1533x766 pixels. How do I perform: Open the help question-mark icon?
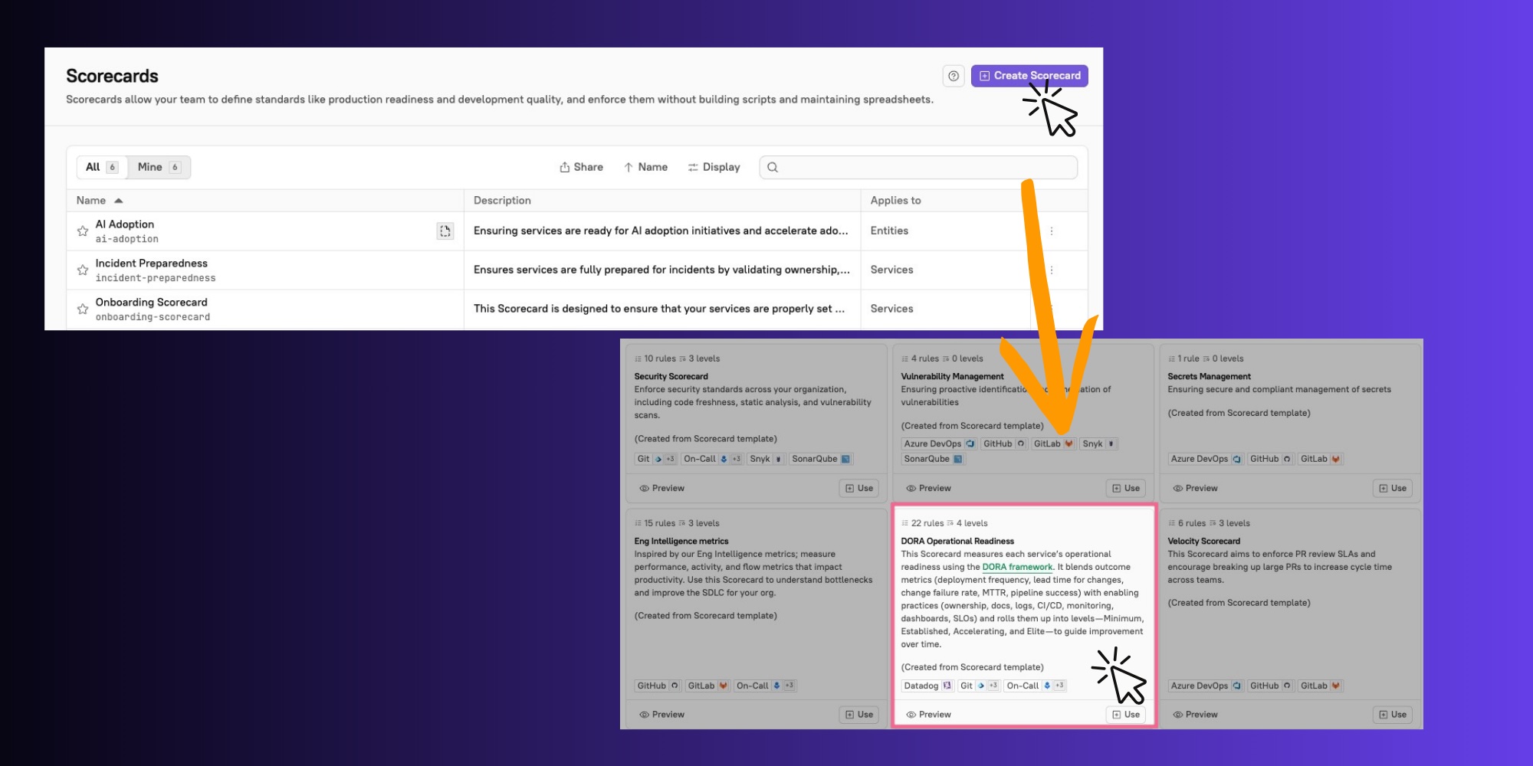[x=954, y=76]
